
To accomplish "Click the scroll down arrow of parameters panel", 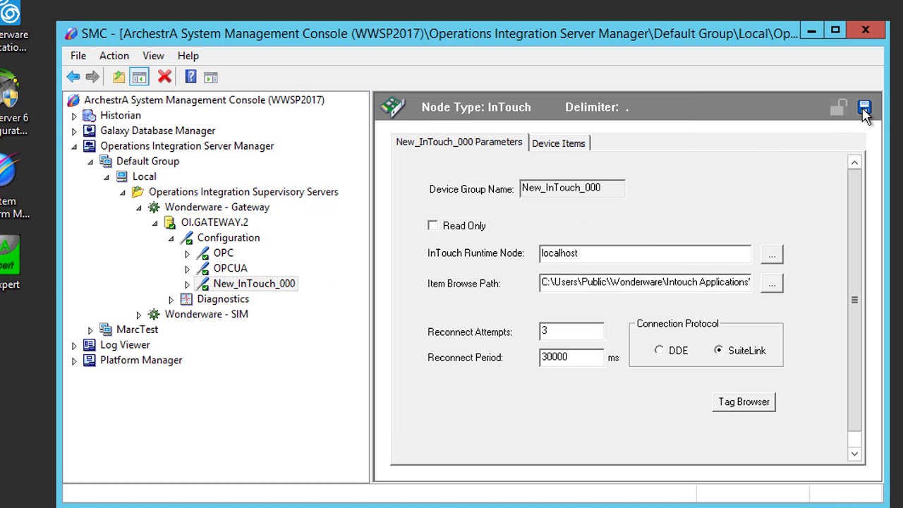I will [x=854, y=454].
